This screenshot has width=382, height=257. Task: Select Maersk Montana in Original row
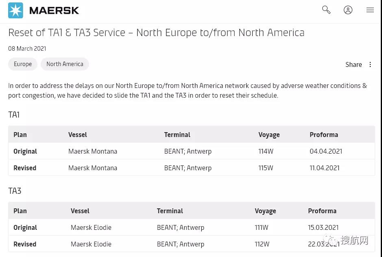tap(93, 151)
